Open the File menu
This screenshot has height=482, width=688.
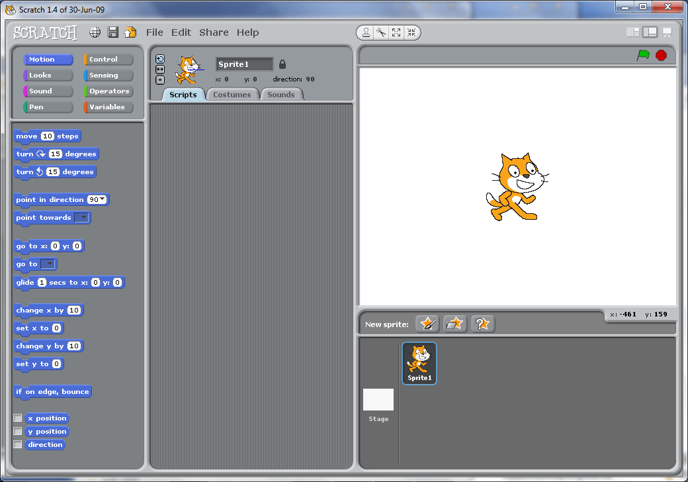tap(154, 32)
